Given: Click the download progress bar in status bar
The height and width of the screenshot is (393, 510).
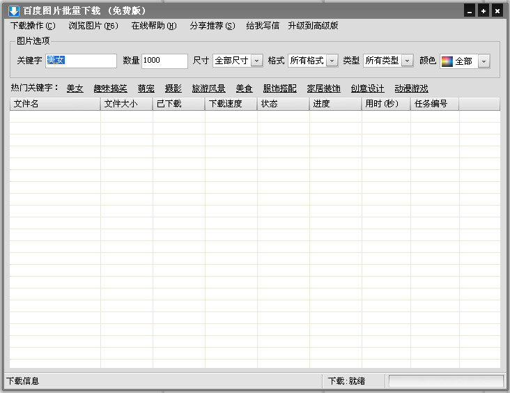Looking at the screenshot, I should tap(446, 381).
